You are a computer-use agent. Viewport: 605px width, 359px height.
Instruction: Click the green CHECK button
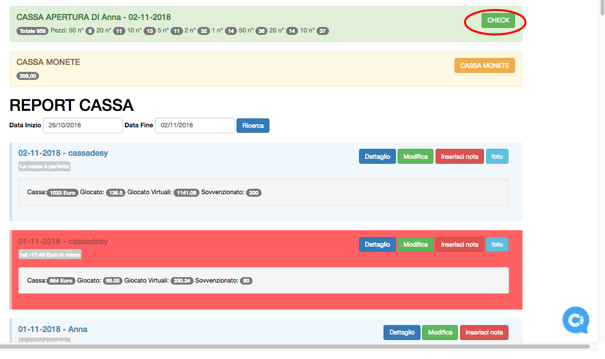[498, 20]
